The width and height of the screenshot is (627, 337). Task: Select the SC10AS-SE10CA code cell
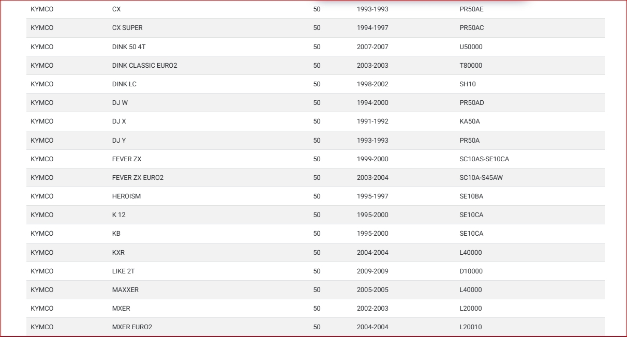pyautogui.click(x=484, y=159)
